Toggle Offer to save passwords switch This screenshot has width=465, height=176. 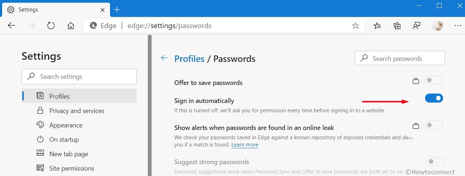pos(434,80)
